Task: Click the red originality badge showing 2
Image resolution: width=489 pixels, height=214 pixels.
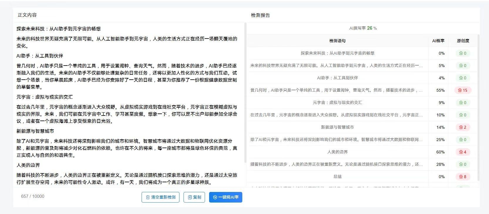Action: pyautogui.click(x=463, y=127)
